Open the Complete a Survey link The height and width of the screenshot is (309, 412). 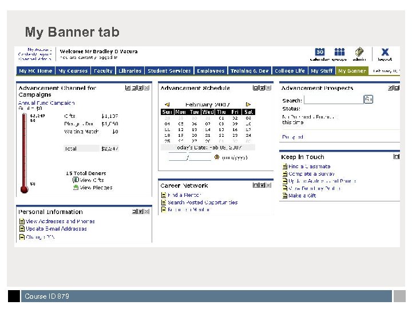[x=311, y=174]
